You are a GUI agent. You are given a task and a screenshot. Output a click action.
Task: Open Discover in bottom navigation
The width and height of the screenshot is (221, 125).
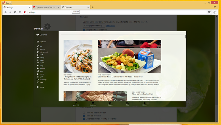click(x=110, y=104)
